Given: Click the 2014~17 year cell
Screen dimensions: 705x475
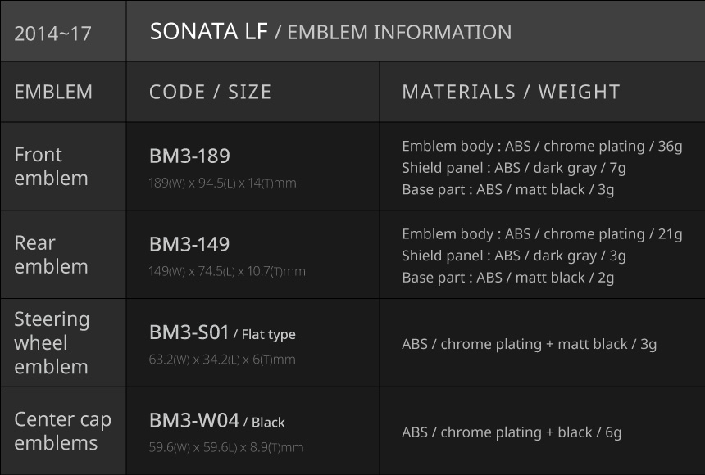Looking at the screenshot, I should (52, 34).
